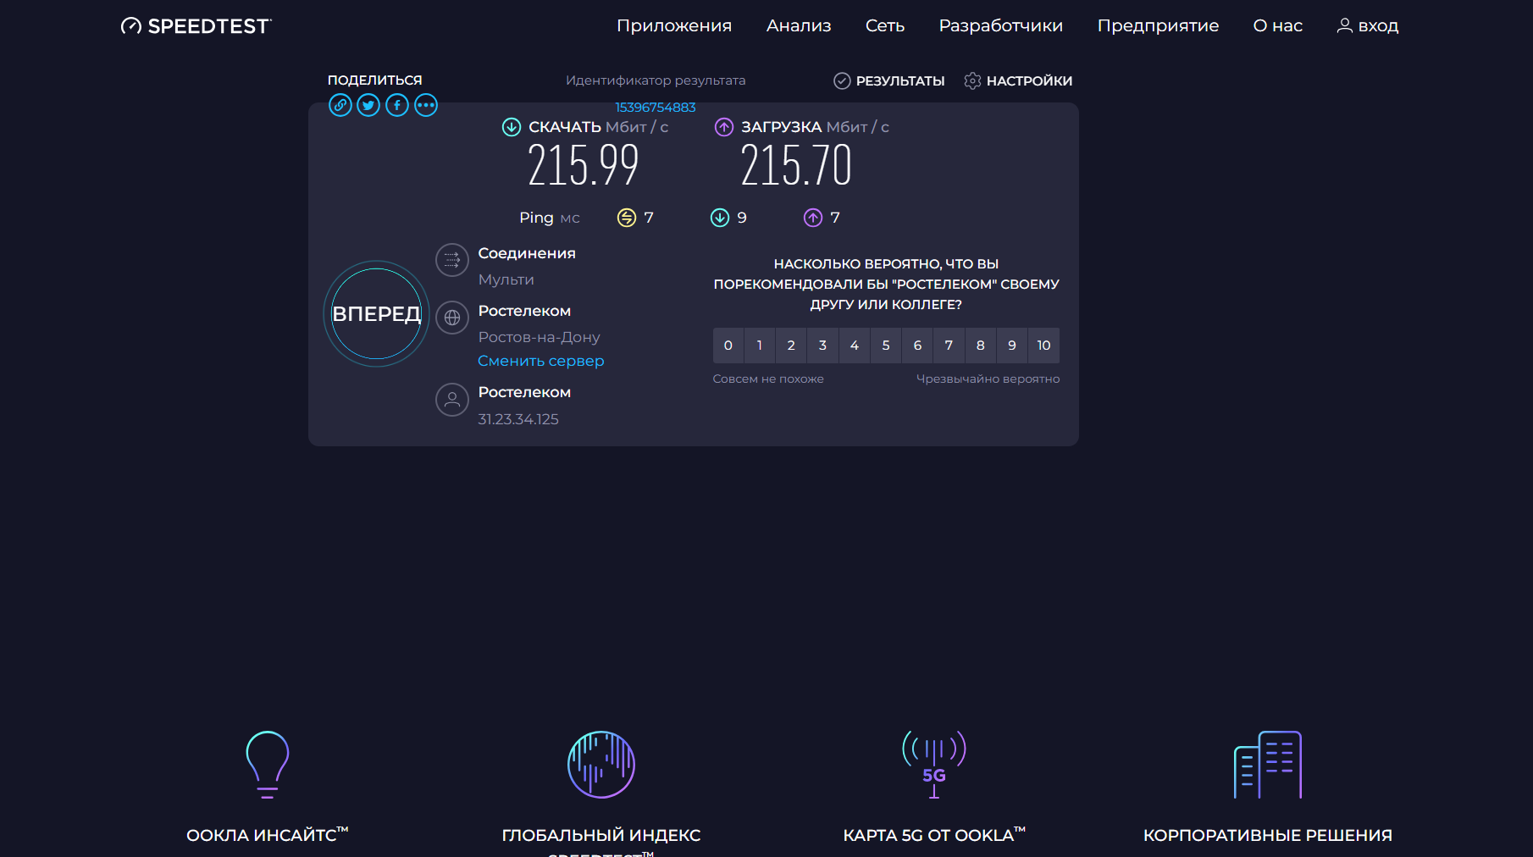
Task: Rate recommendation as 0
Action: (x=728, y=346)
